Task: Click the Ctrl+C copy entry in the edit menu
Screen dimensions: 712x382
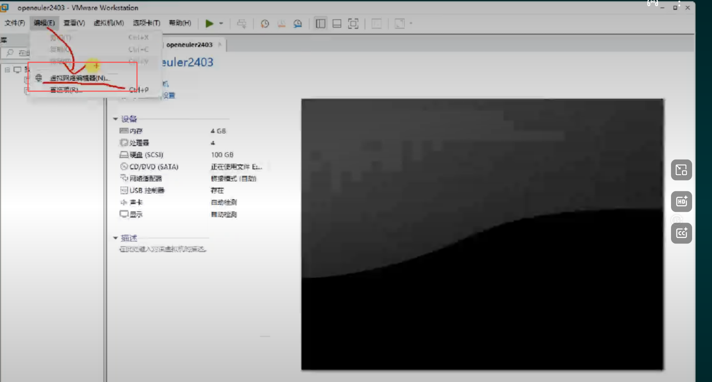Action: coord(96,49)
